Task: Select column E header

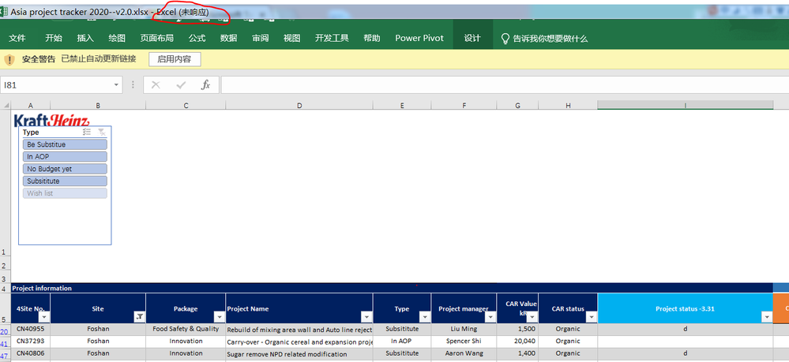Action: click(402, 105)
